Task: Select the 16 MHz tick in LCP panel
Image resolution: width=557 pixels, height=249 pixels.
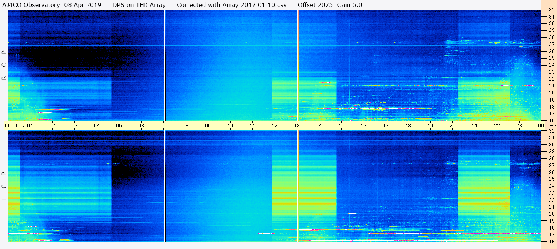Action: (551, 241)
